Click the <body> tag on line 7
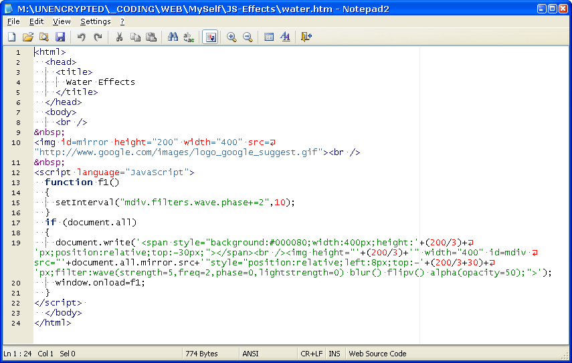Viewport: 572px width, 363px height. [x=61, y=112]
